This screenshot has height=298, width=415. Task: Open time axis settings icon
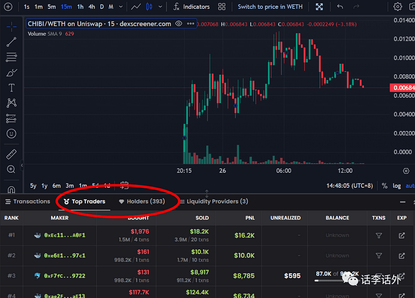point(406,171)
